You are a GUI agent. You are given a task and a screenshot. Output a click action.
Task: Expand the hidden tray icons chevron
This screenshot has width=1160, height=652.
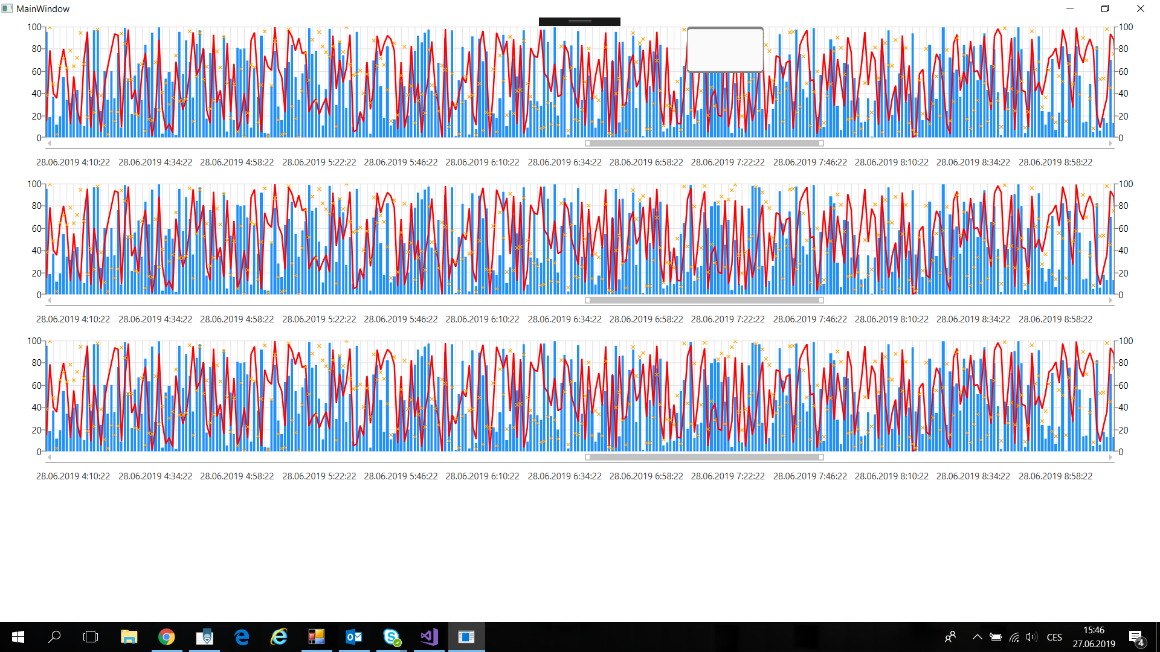(x=977, y=637)
